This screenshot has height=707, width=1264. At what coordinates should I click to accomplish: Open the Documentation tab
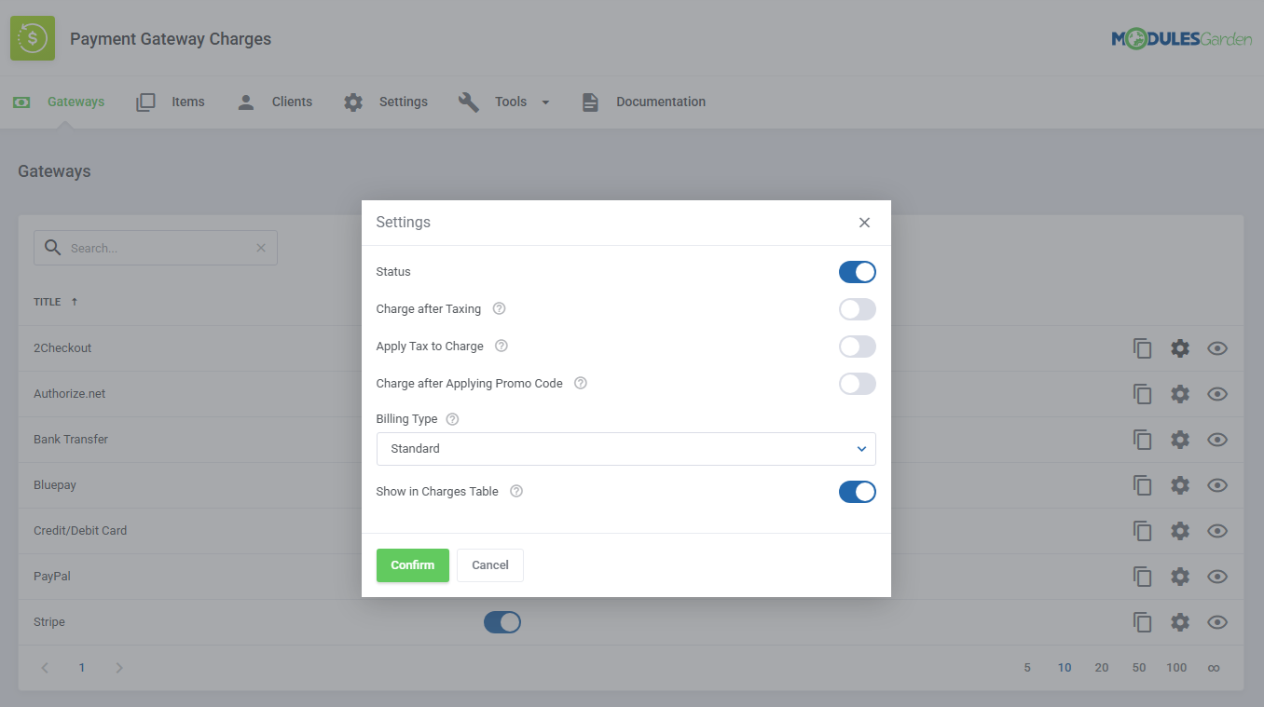point(659,102)
